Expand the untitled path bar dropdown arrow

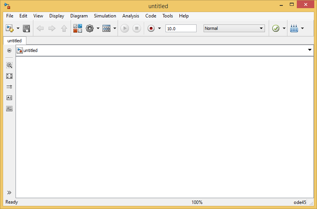click(x=310, y=50)
